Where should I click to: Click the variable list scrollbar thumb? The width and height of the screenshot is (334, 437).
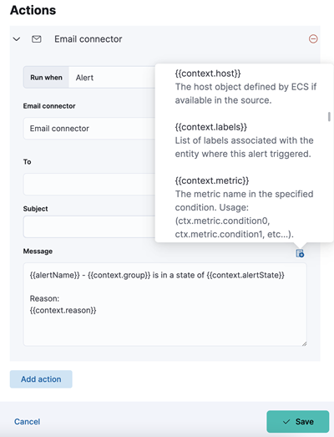[329, 117]
